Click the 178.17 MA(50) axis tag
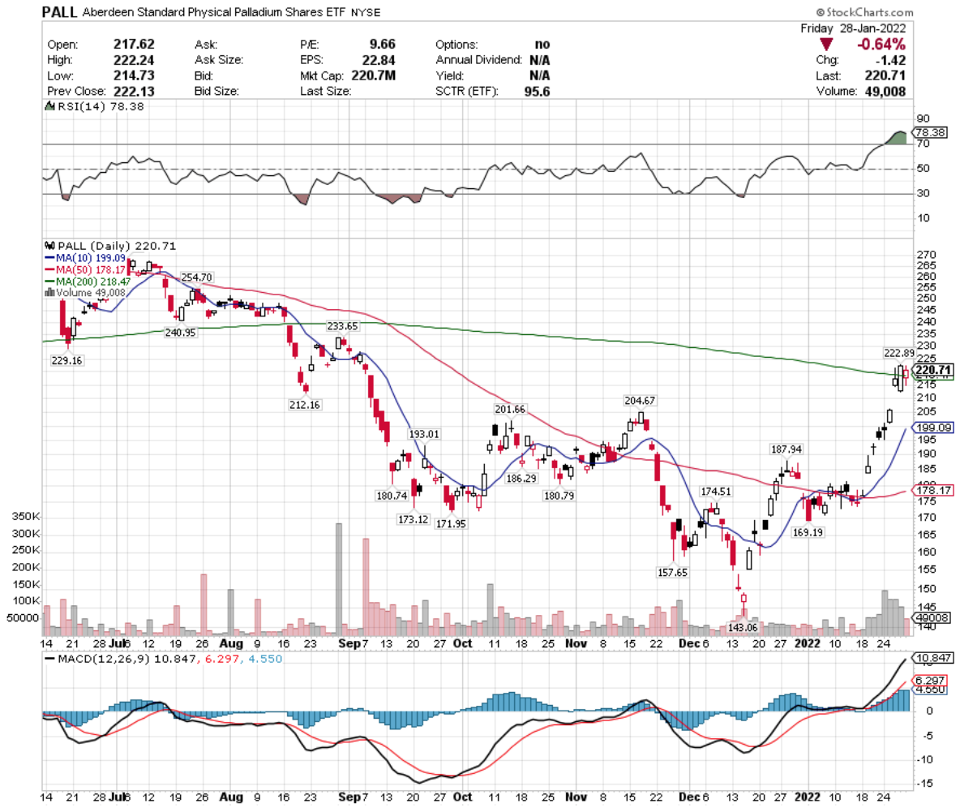Viewport: 960px width, 808px height. 933,490
